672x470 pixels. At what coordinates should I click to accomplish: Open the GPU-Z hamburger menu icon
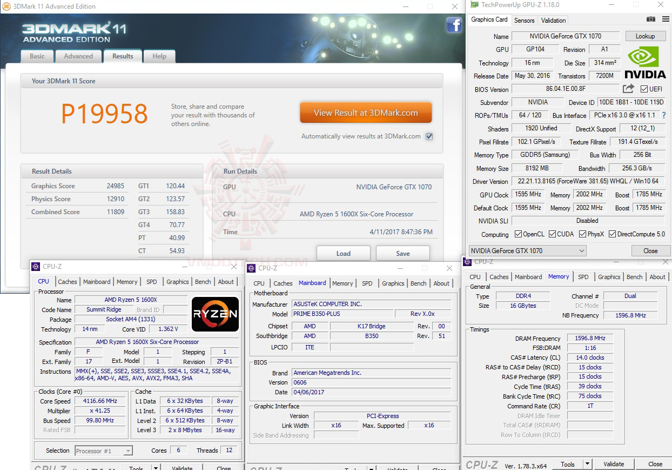[x=666, y=19]
